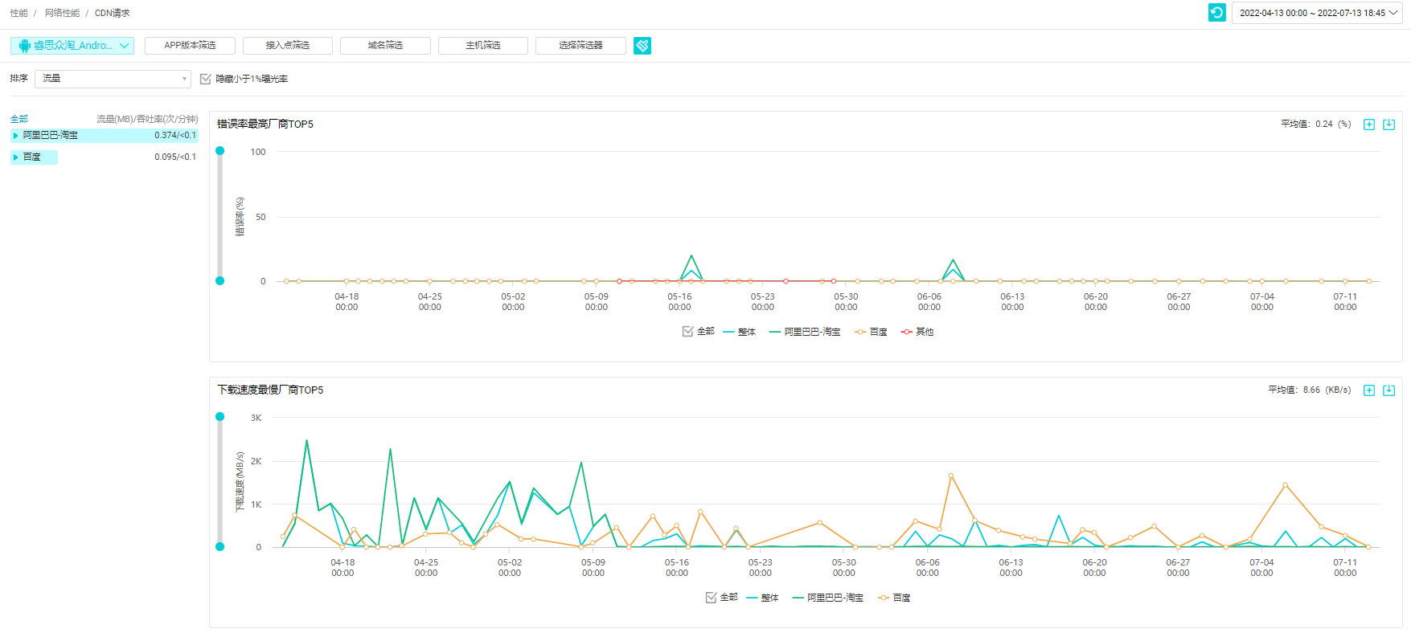Open the date range picker dropdown

[1316, 13]
